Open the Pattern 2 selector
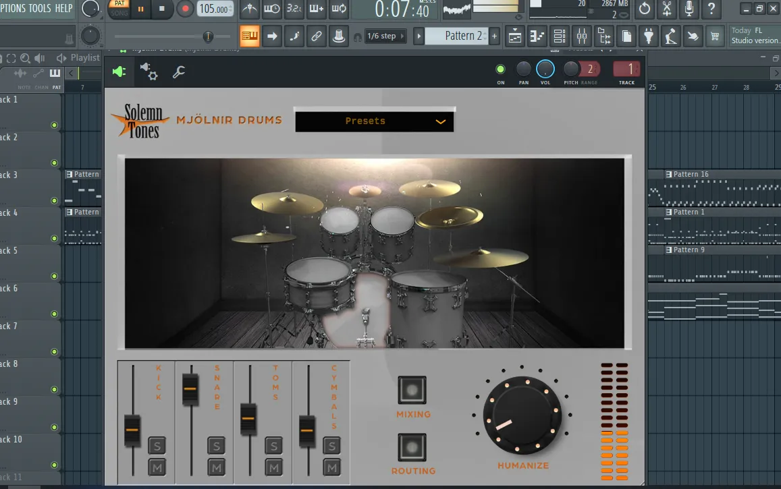Image resolution: width=781 pixels, height=489 pixels. pos(457,36)
